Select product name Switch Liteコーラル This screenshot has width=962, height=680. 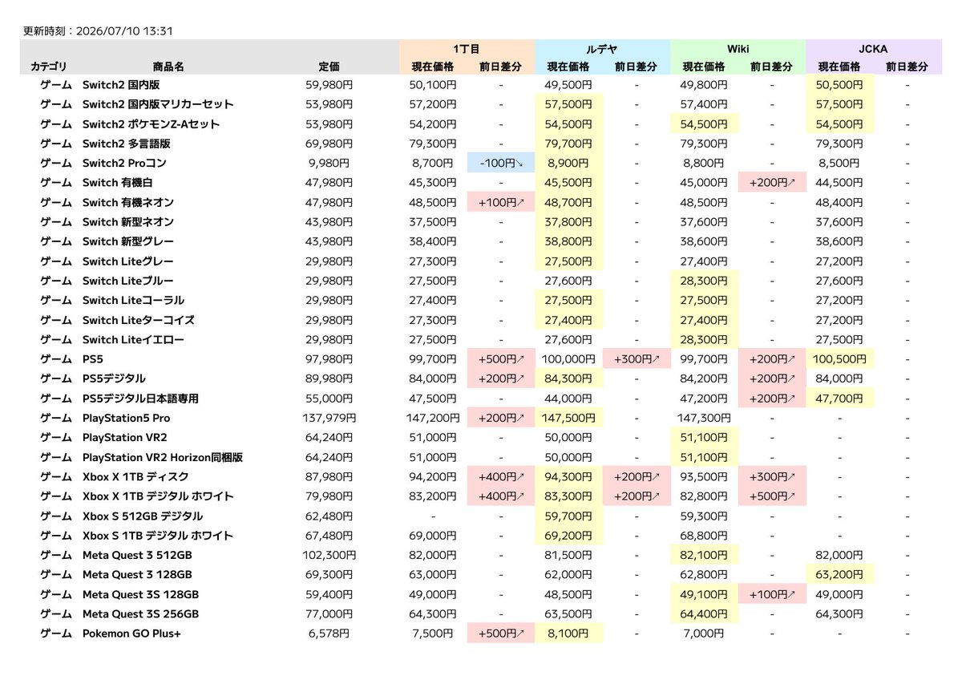point(133,300)
